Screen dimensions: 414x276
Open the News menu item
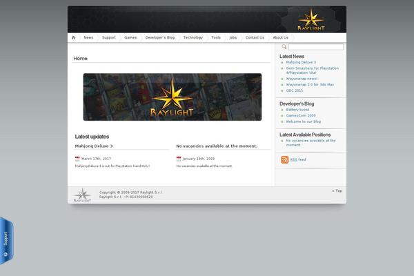coord(88,37)
